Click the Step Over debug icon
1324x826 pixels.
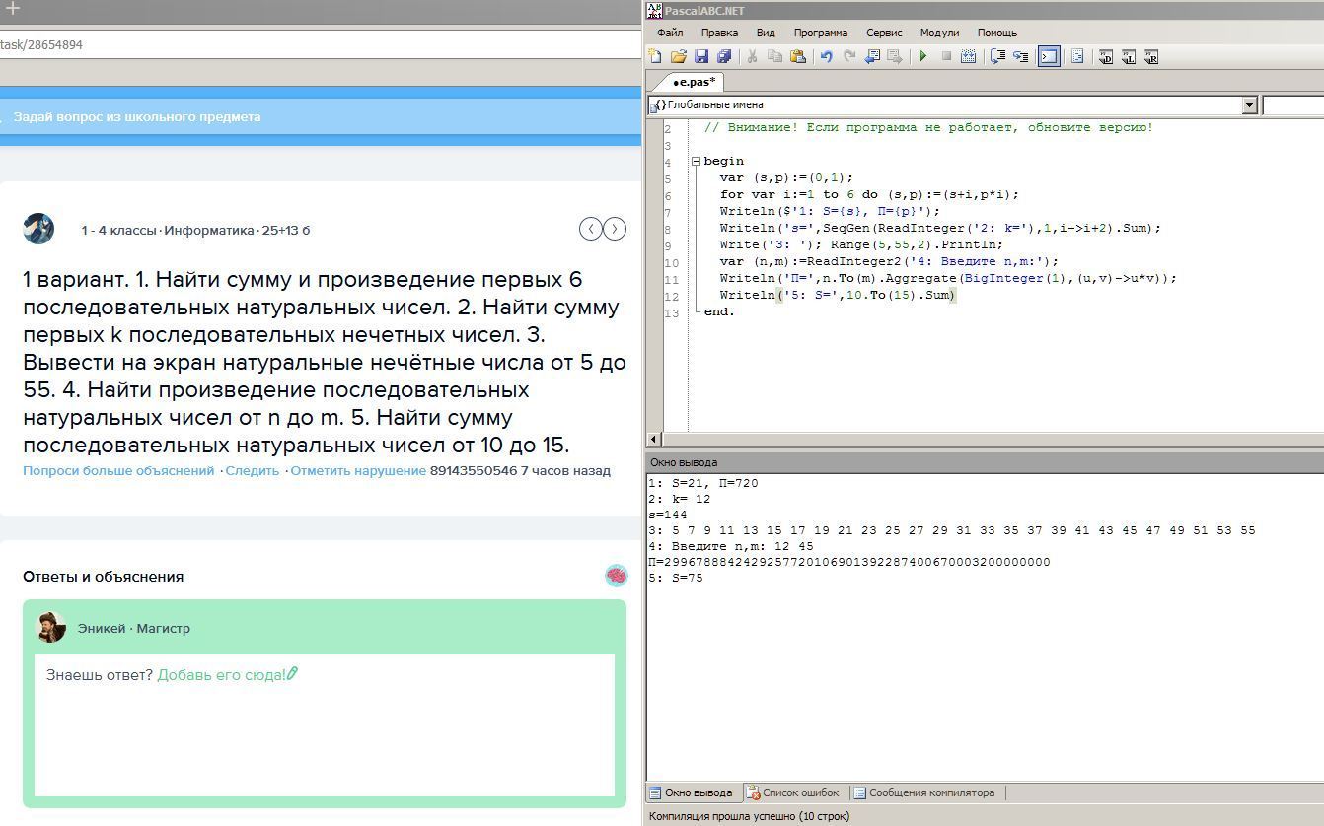pyautogui.click(x=997, y=57)
